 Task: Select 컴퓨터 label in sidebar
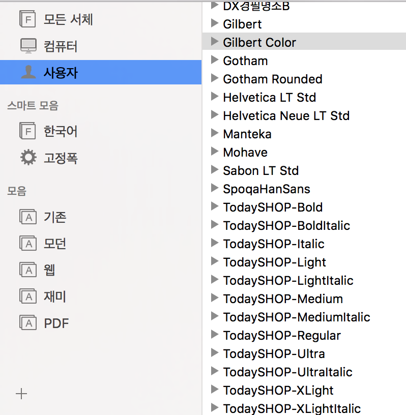(61, 46)
